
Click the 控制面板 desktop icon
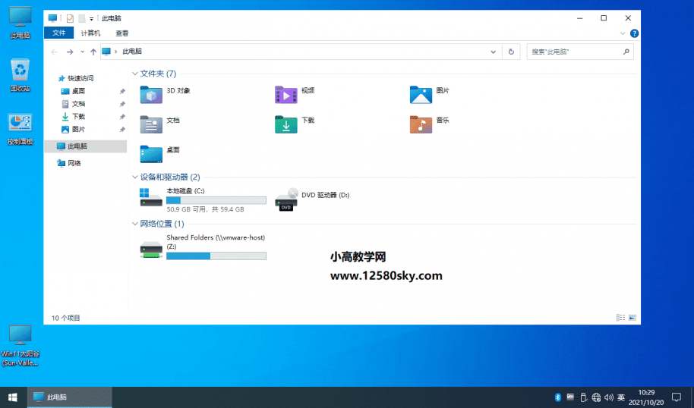coord(20,129)
